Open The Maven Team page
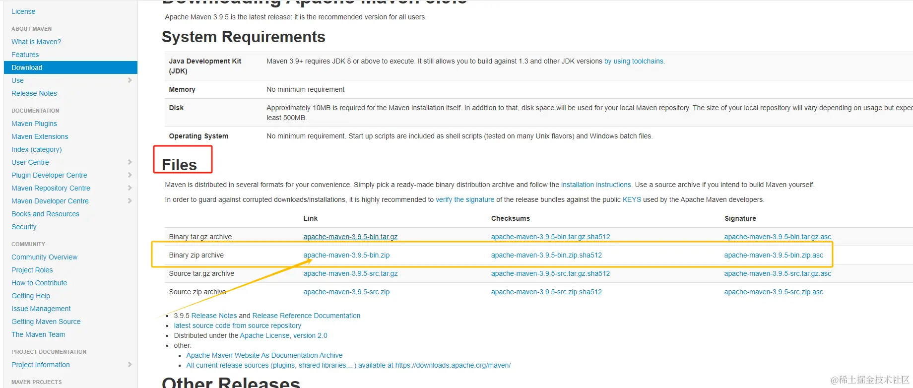Viewport: 913px width, 388px height. (x=38, y=334)
